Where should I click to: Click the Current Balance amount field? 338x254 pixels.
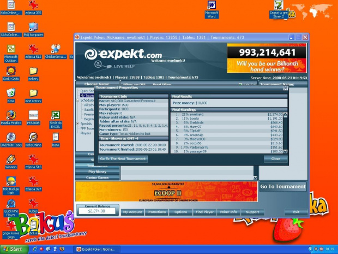(x=97, y=211)
